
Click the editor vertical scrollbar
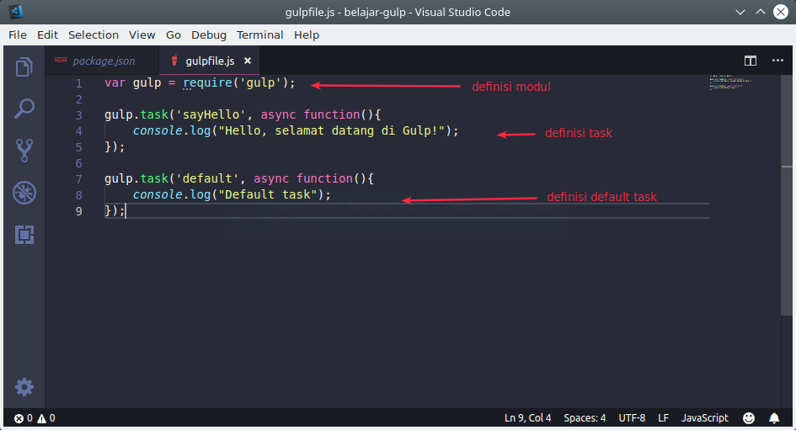pyautogui.click(x=787, y=195)
